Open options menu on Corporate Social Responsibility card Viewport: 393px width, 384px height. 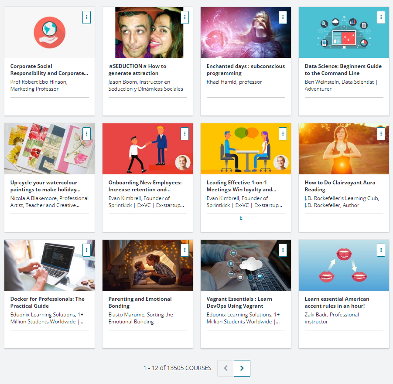86,17
